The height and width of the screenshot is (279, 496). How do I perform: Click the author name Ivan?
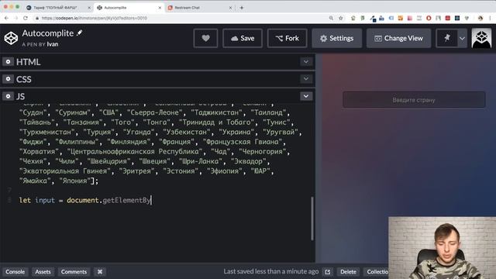point(53,44)
